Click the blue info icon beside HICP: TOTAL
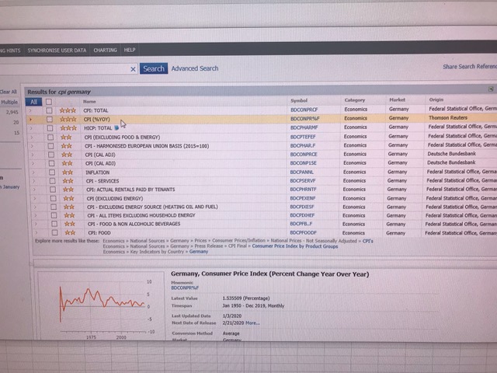 click(117, 128)
